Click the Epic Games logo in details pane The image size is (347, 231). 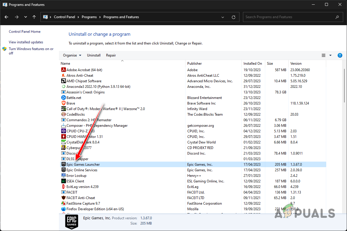point(72,222)
